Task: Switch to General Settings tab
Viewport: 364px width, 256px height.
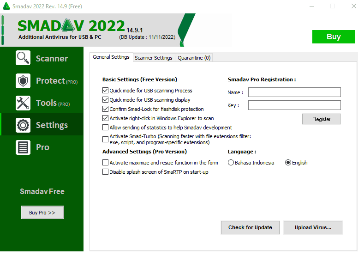Action: [x=111, y=57]
